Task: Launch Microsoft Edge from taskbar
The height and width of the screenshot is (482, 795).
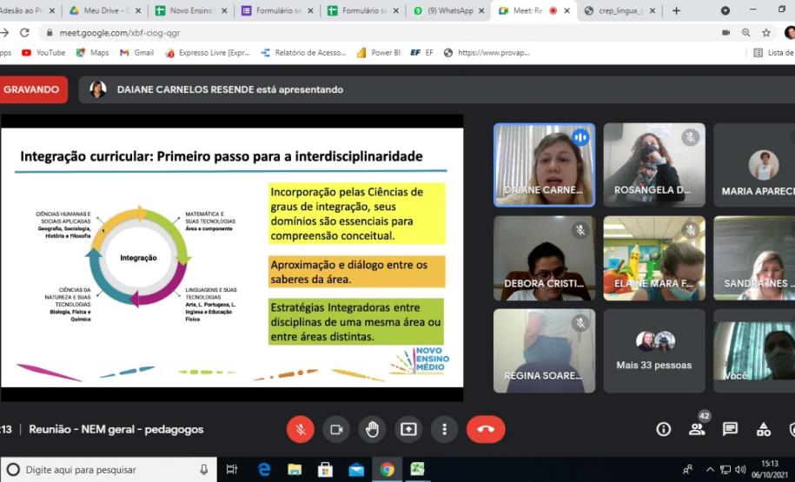Action: coord(264,470)
